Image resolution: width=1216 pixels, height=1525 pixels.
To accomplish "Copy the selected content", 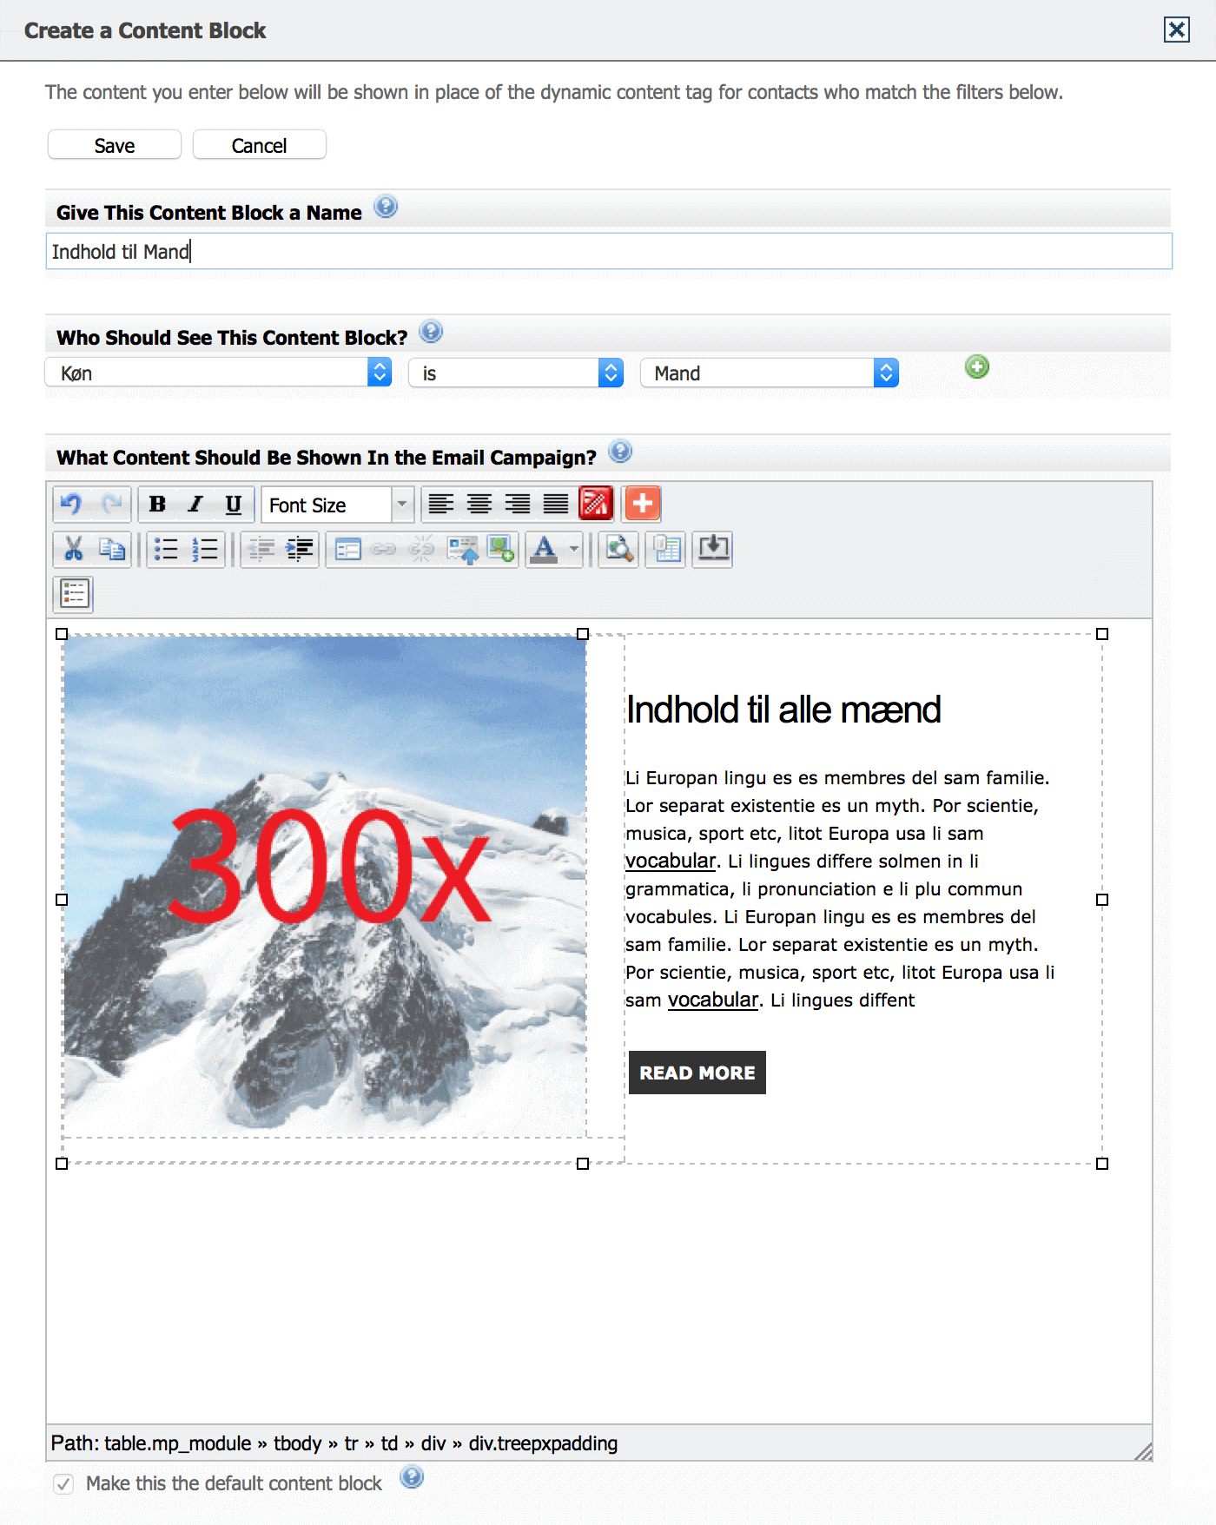I will [112, 549].
